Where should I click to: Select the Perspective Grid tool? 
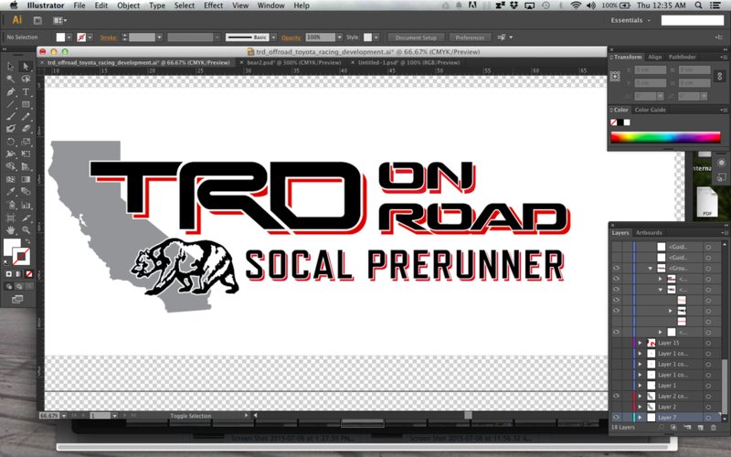tap(26, 166)
